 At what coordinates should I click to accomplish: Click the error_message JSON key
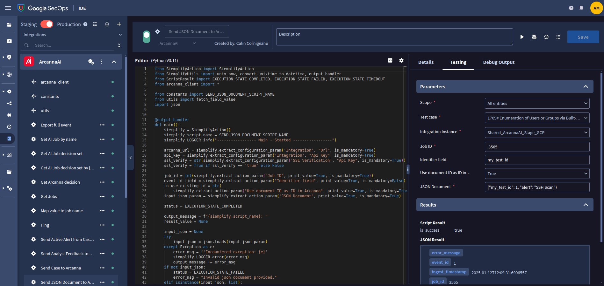click(446, 253)
